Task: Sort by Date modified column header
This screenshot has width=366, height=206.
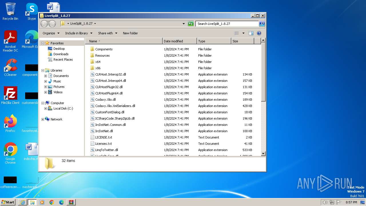Action: tap(180, 41)
